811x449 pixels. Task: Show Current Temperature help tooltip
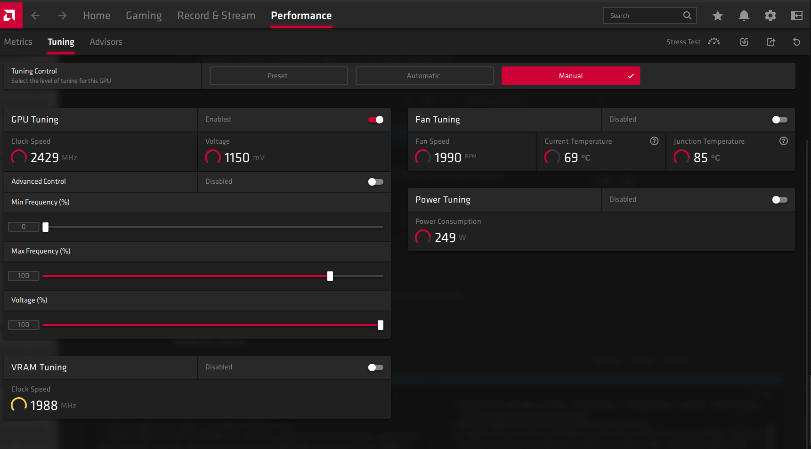coord(654,141)
